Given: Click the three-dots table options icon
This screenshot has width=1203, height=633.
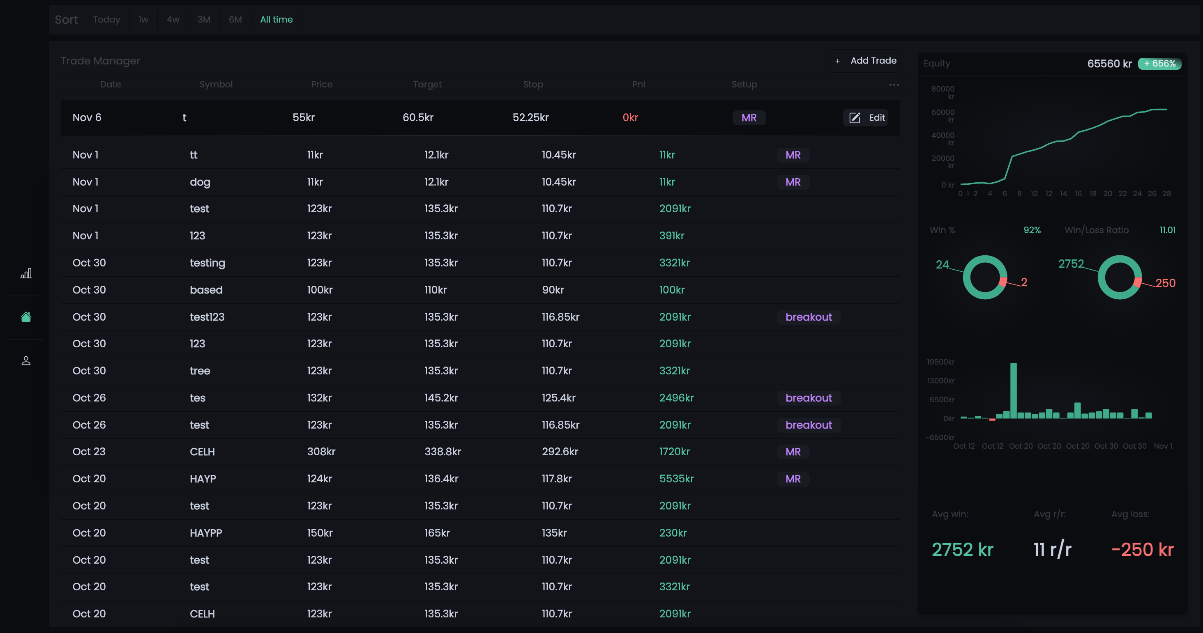Looking at the screenshot, I should [894, 85].
